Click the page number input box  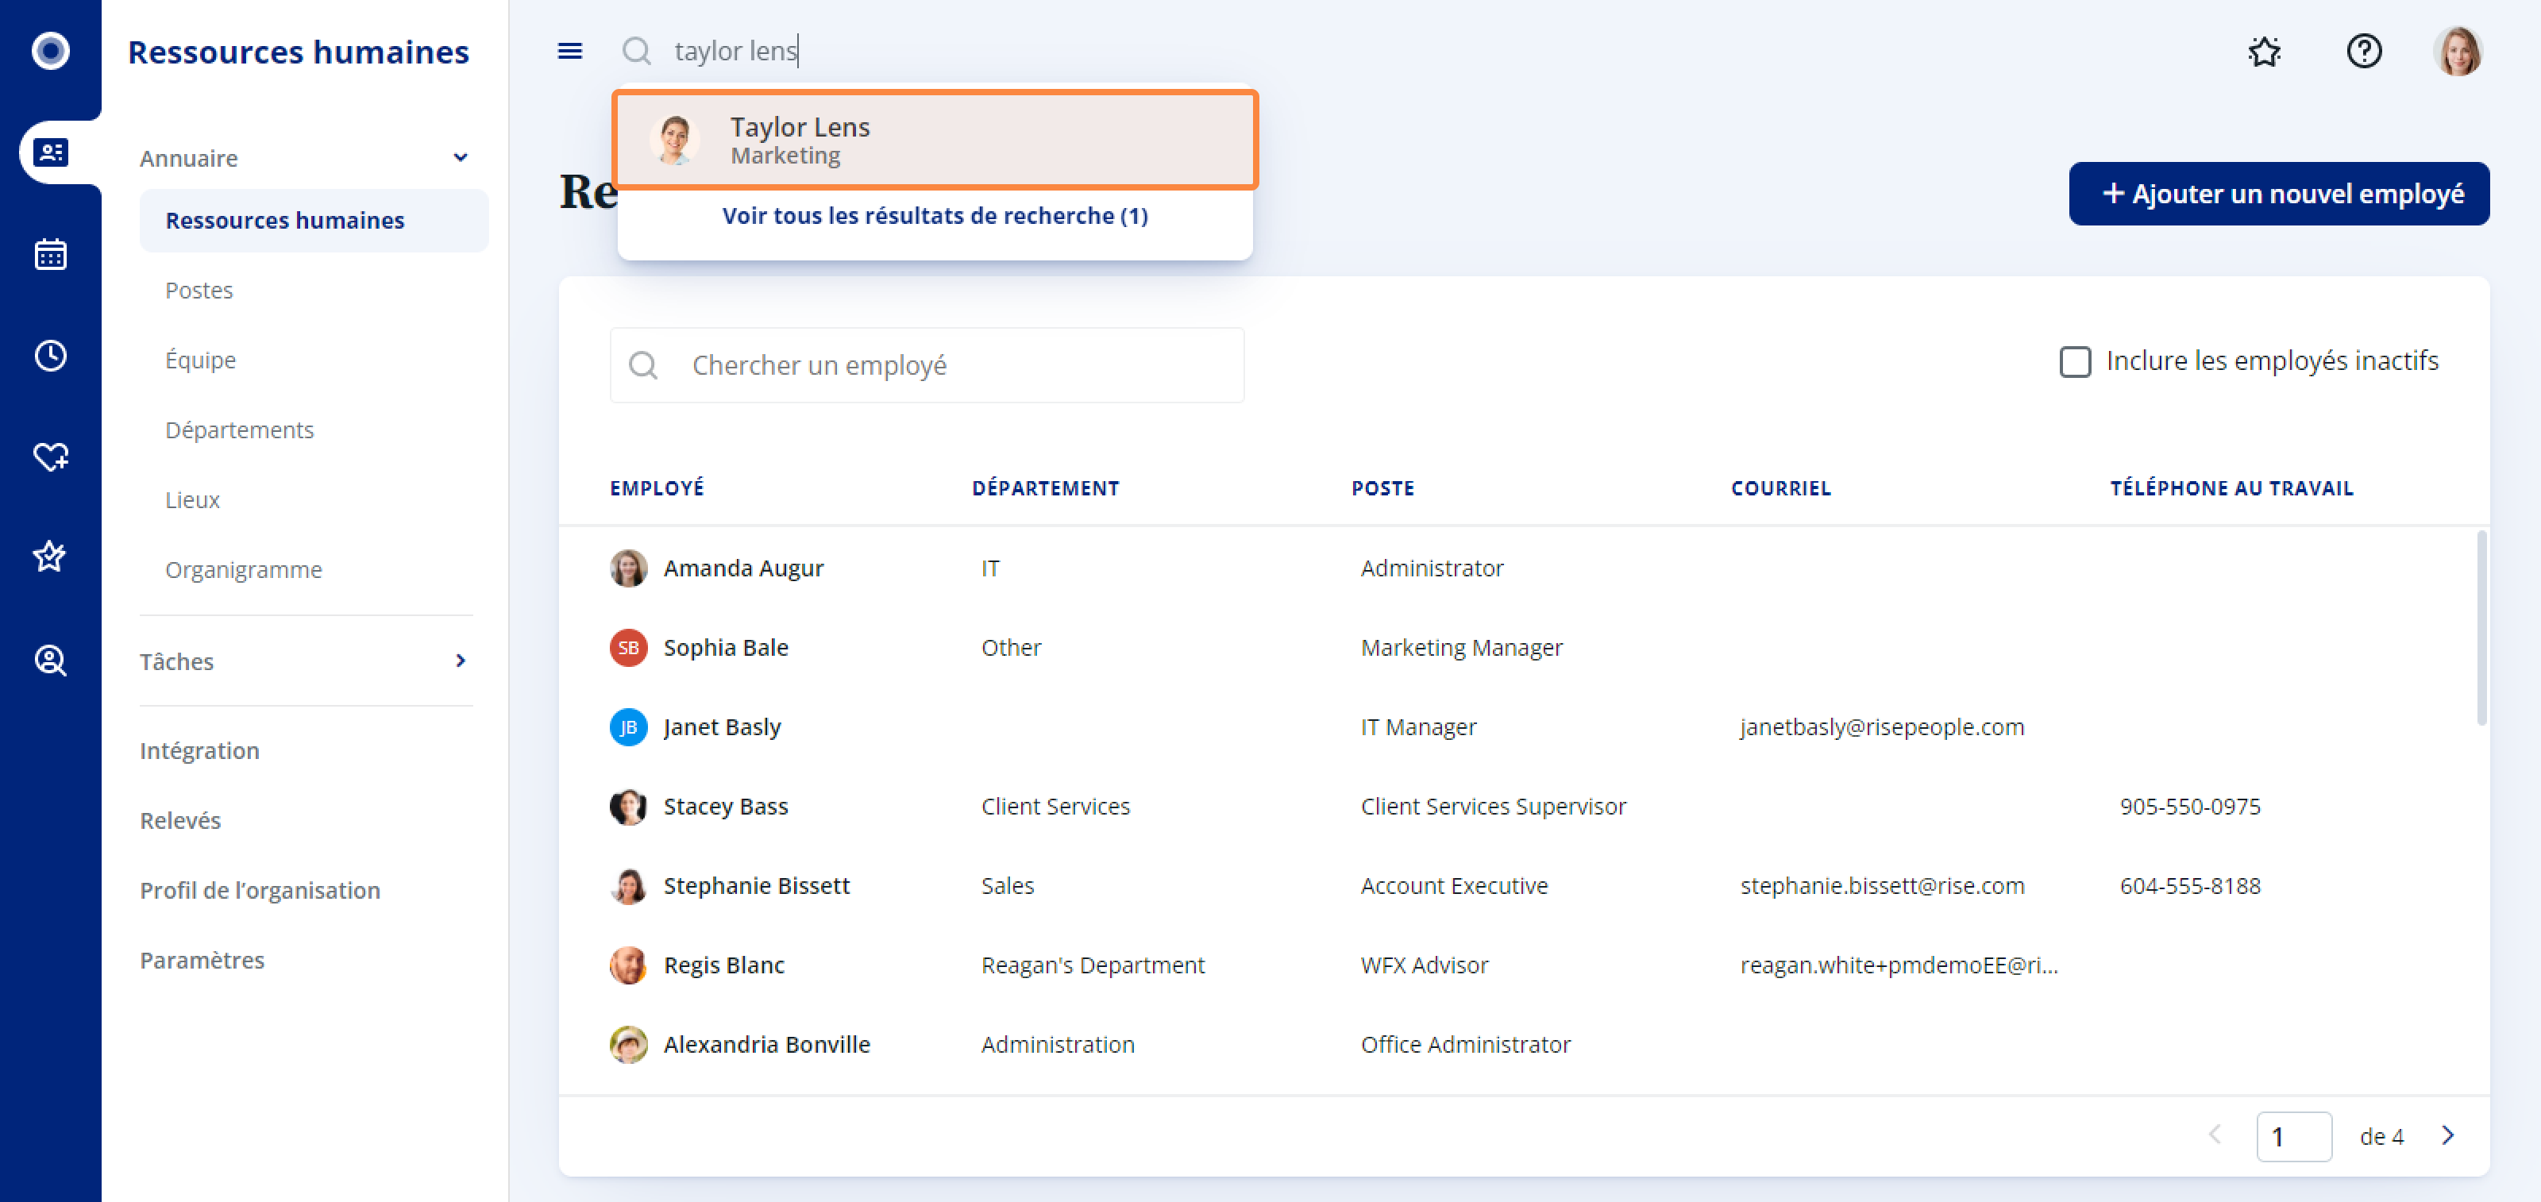[x=2293, y=1136]
